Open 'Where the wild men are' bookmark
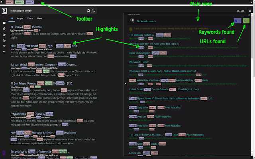The height and width of the screenshot is (159, 255). tap(154, 44)
